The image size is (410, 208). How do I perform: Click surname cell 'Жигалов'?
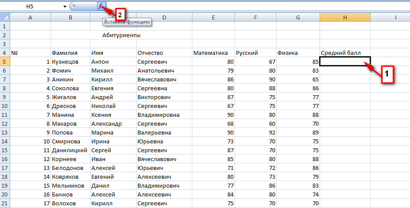click(x=70, y=97)
